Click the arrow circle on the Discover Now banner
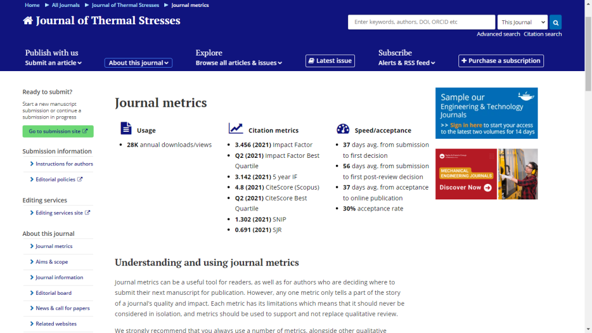 click(x=488, y=188)
